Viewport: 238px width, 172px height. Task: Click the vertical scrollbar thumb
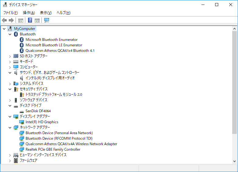pyautogui.click(x=234, y=83)
